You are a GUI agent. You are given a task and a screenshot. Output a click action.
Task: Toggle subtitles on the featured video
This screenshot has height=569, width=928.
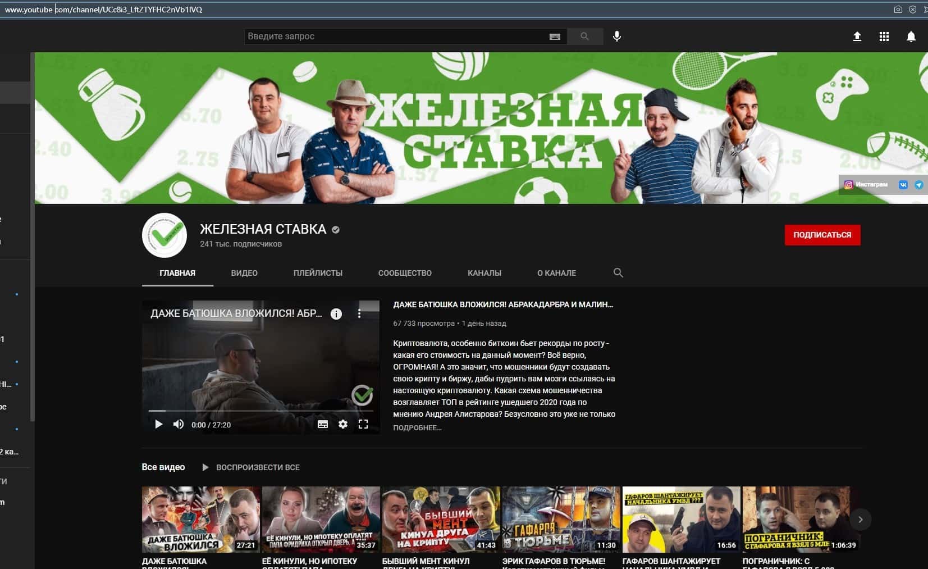(323, 424)
